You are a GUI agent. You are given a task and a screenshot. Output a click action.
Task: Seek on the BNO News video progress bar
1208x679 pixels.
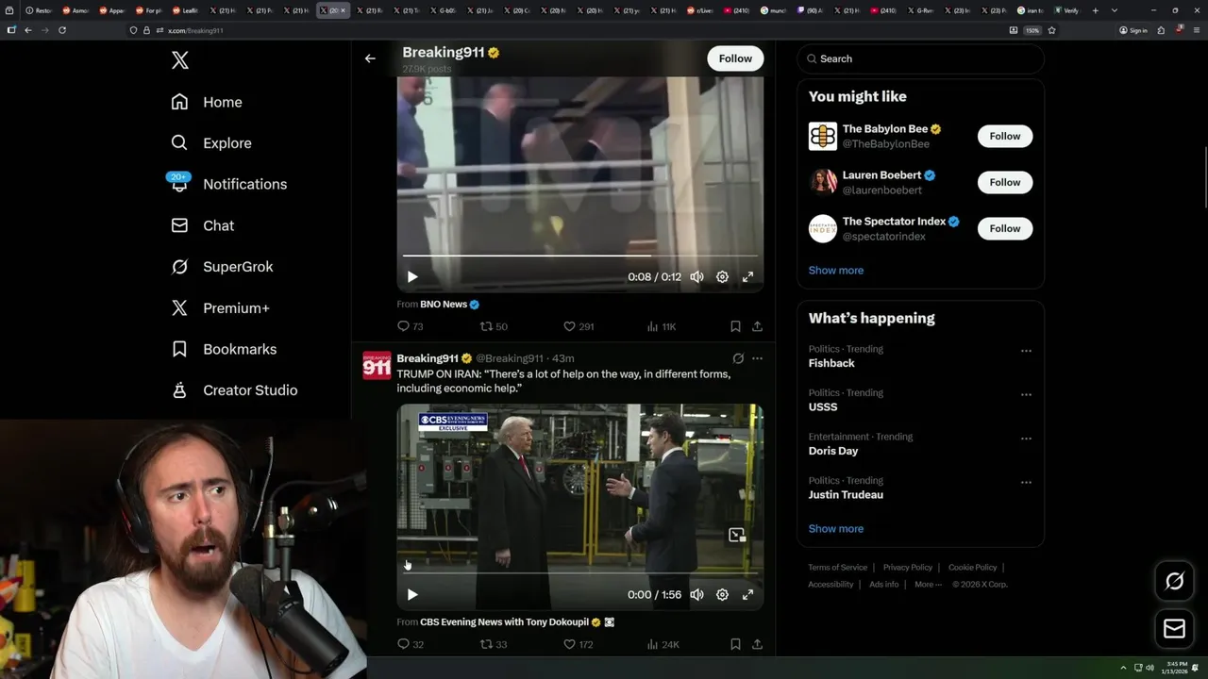(579, 256)
